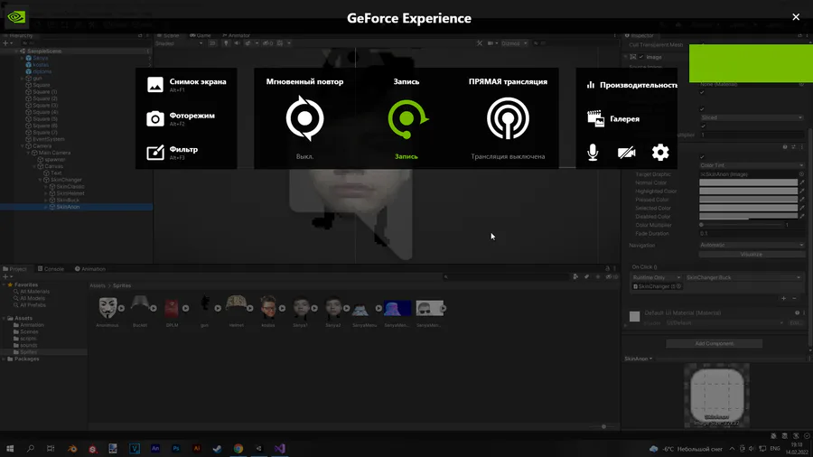Screen dimensions: 813x457
Task: Open Мгновенный повтор instant replay
Action: pos(304,118)
